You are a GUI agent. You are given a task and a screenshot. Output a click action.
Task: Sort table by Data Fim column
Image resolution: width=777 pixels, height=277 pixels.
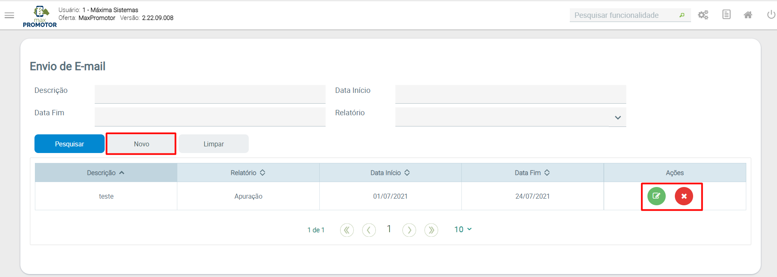coord(532,173)
